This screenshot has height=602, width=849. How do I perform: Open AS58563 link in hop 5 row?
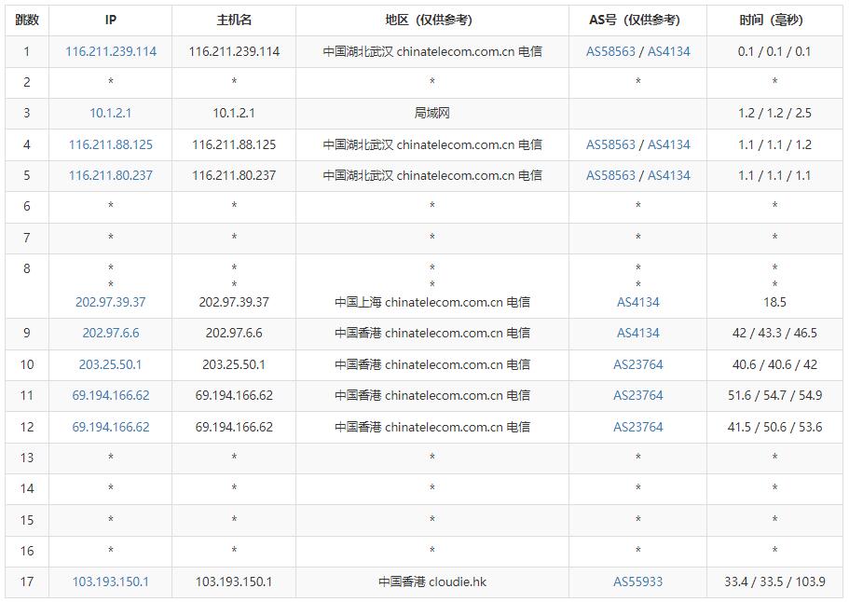point(610,175)
